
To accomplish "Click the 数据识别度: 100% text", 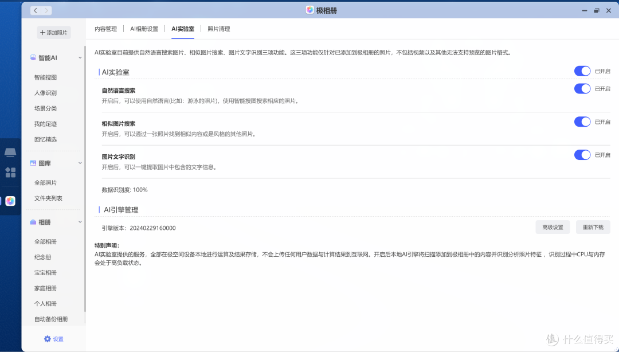I will tap(125, 190).
